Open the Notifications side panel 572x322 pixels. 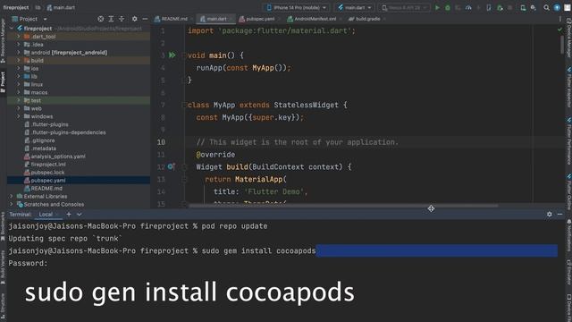point(568,235)
